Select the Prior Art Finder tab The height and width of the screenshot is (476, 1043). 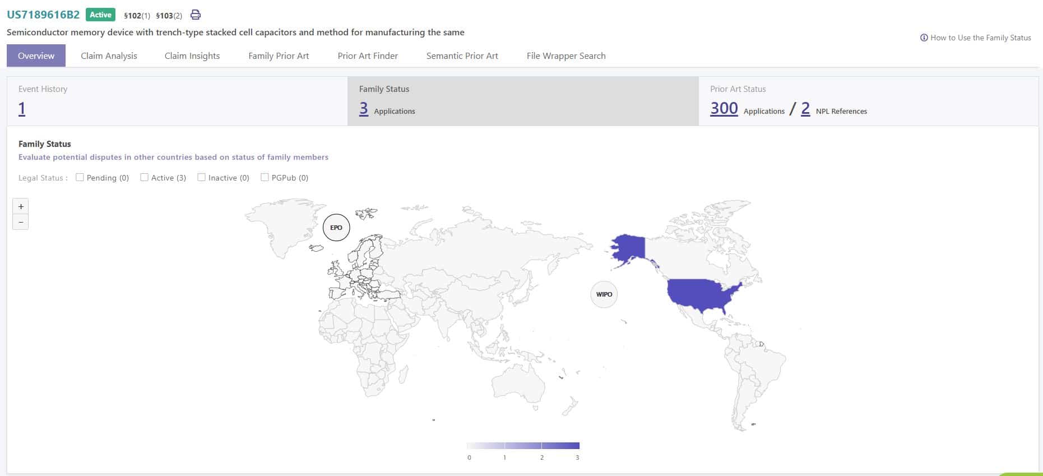coord(368,56)
